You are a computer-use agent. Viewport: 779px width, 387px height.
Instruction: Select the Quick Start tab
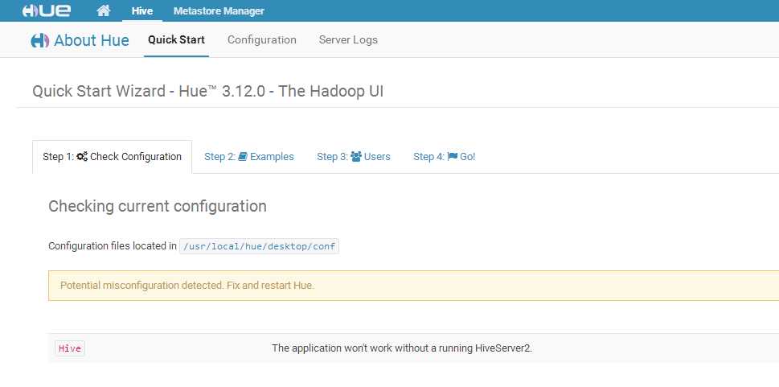[x=176, y=39]
